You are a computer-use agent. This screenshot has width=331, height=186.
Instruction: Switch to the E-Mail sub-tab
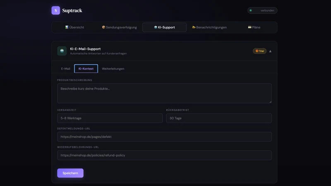[65, 69]
